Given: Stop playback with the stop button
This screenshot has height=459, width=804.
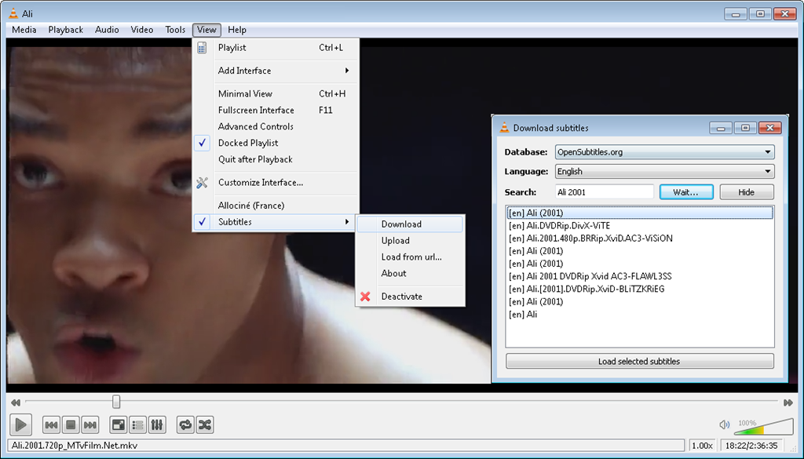Looking at the screenshot, I should (71, 424).
